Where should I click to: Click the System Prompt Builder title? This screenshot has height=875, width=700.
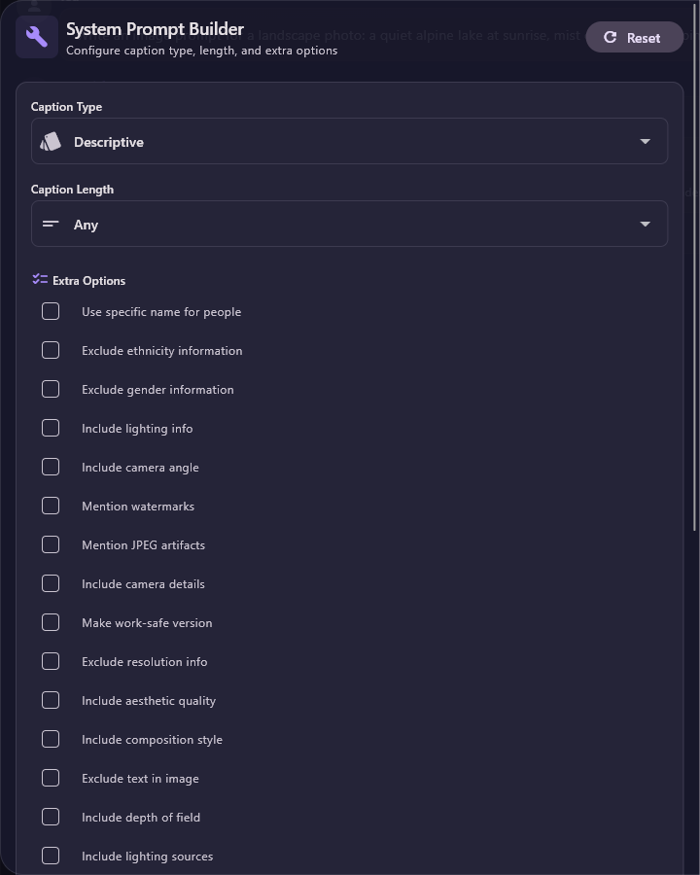pyautogui.click(x=155, y=29)
